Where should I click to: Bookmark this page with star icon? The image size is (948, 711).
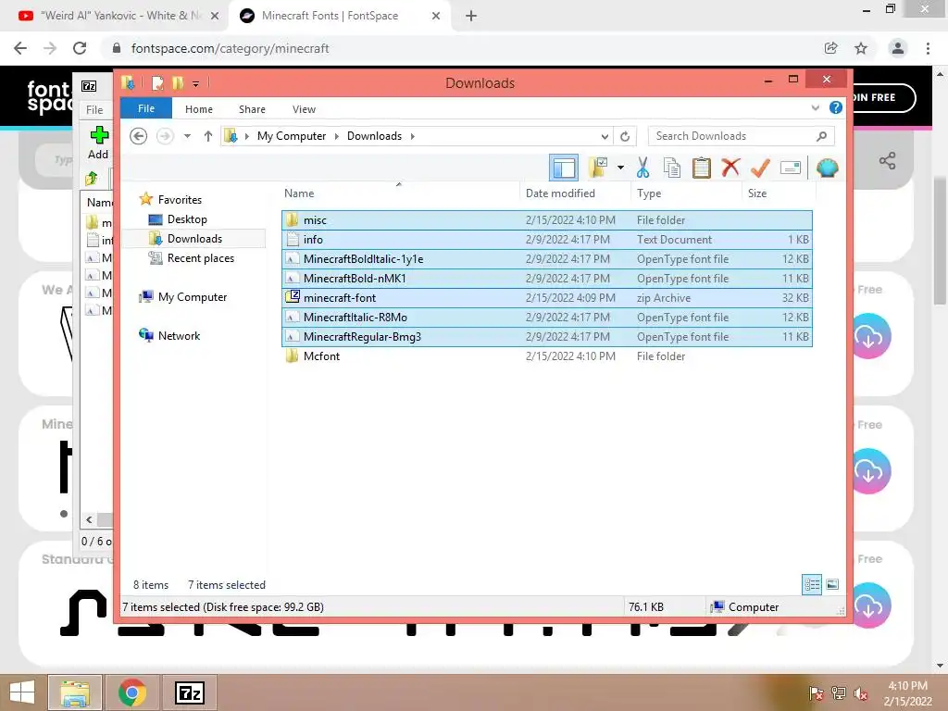(x=861, y=48)
